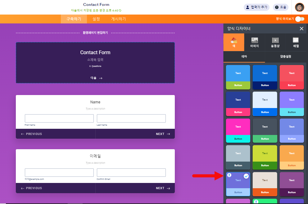Select the checked purple theme with light blue button
This screenshot has width=308, height=204.
(x=238, y=184)
